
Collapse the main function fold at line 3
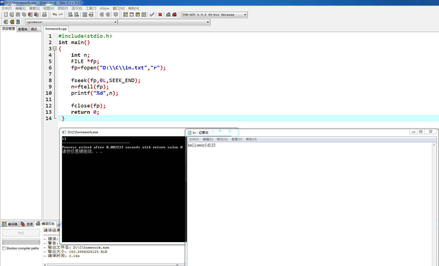[55, 49]
